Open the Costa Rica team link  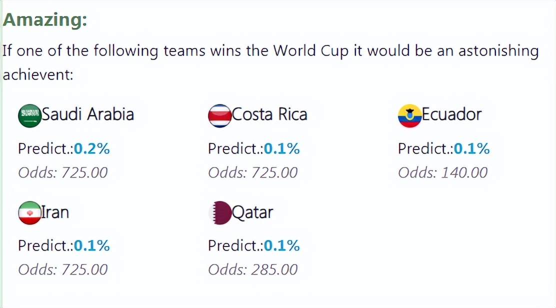click(269, 114)
